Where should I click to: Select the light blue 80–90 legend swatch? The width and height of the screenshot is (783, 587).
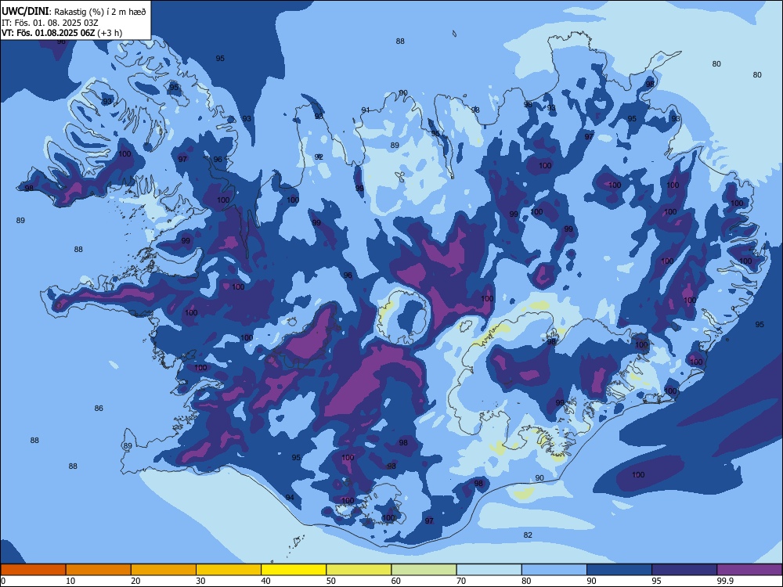click(x=554, y=570)
